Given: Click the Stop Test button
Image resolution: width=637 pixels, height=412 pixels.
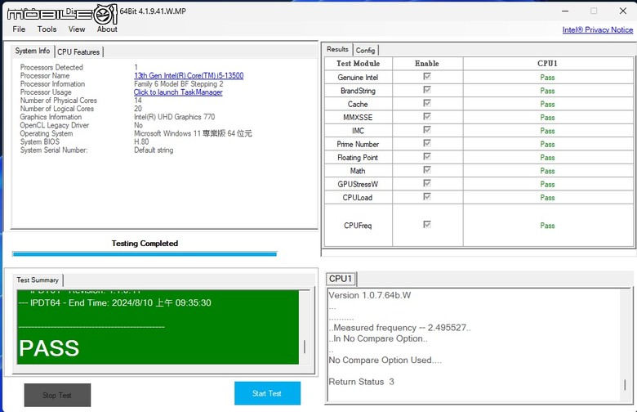Looking at the screenshot, I should pos(57,395).
